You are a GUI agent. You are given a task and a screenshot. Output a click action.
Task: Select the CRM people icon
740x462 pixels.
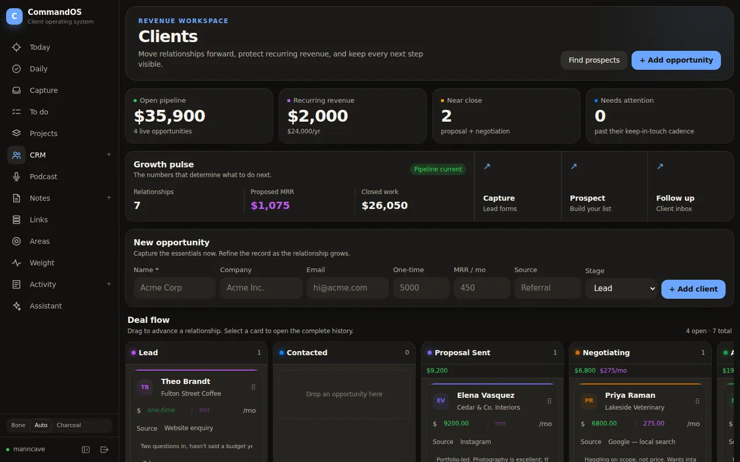coord(17,155)
